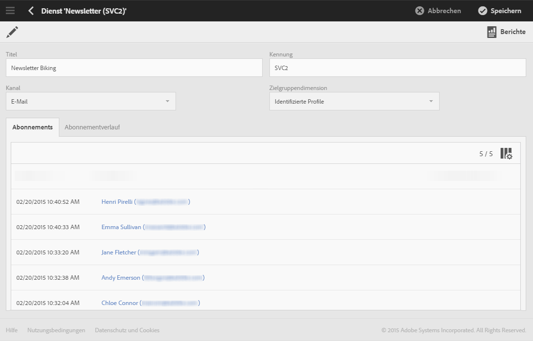Click the Speichern checkmark icon

(x=482, y=11)
